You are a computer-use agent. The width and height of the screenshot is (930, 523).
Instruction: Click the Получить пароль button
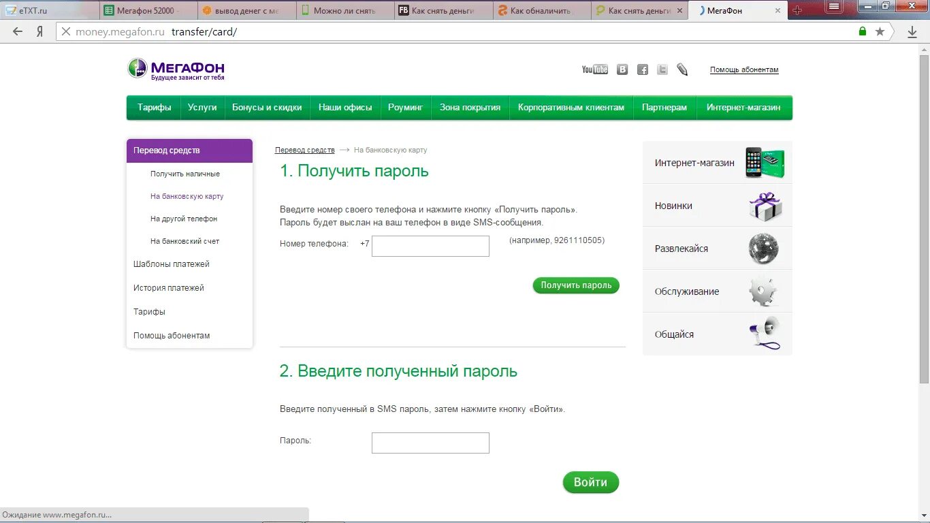[x=576, y=285]
